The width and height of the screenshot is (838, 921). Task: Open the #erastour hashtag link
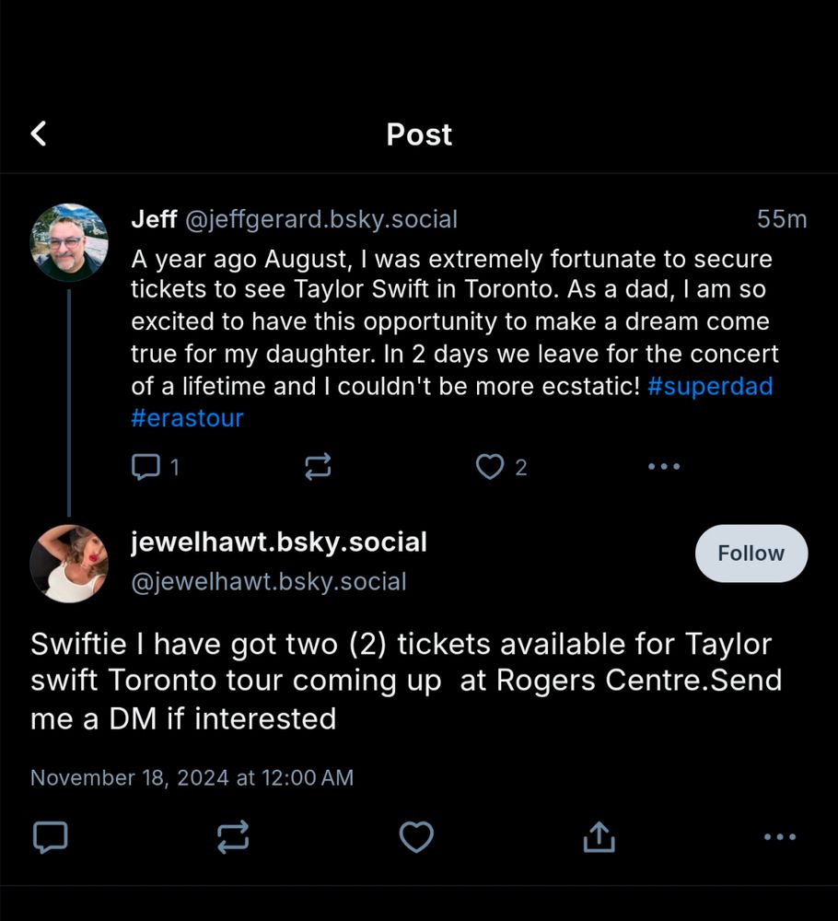click(188, 417)
